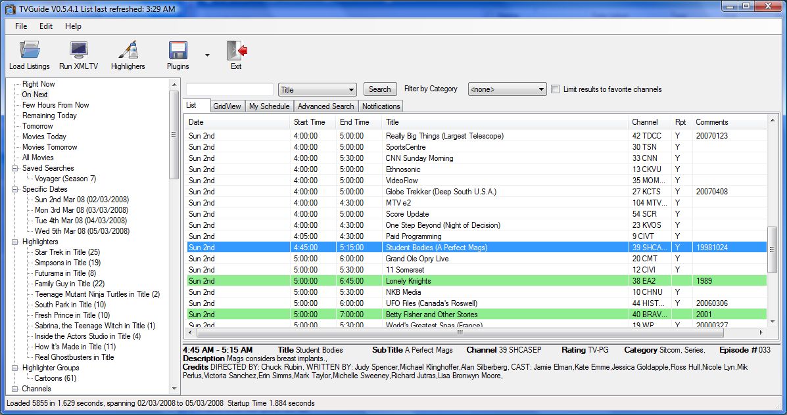
Task: Click the Plugins floppy disk icon
Action: (178, 50)
